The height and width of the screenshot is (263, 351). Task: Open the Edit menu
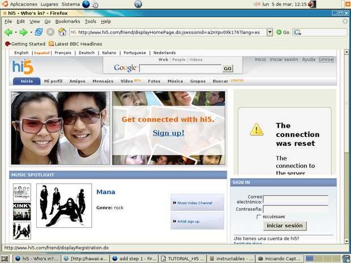[20, 21]
